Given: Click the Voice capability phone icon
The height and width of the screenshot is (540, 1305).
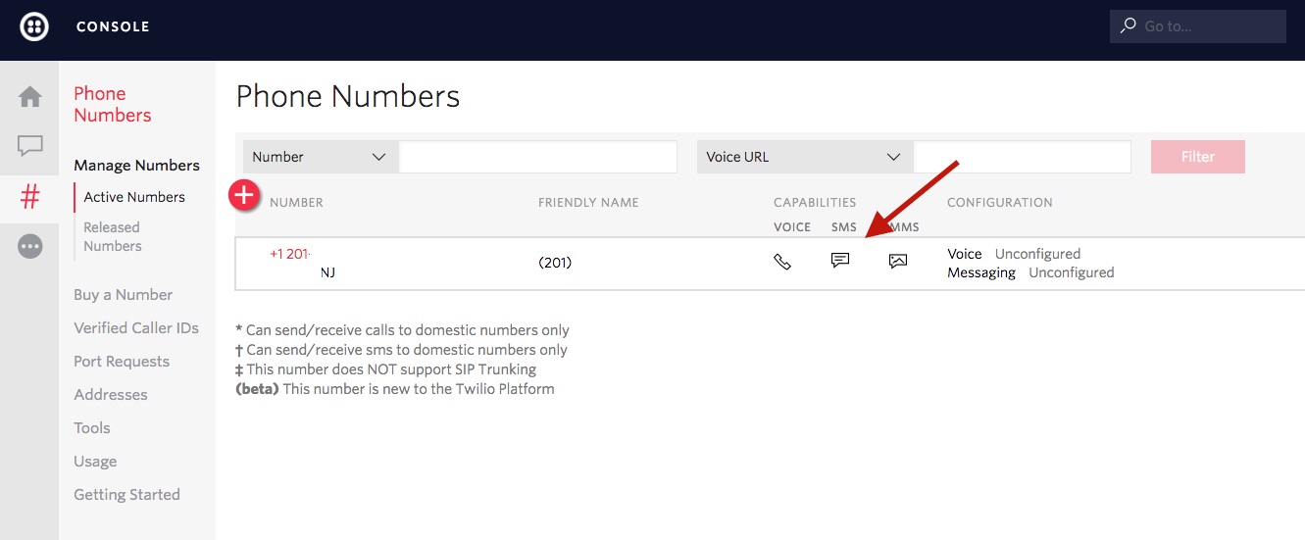Looking at the screenshot, I should click(x=782, y=262).
